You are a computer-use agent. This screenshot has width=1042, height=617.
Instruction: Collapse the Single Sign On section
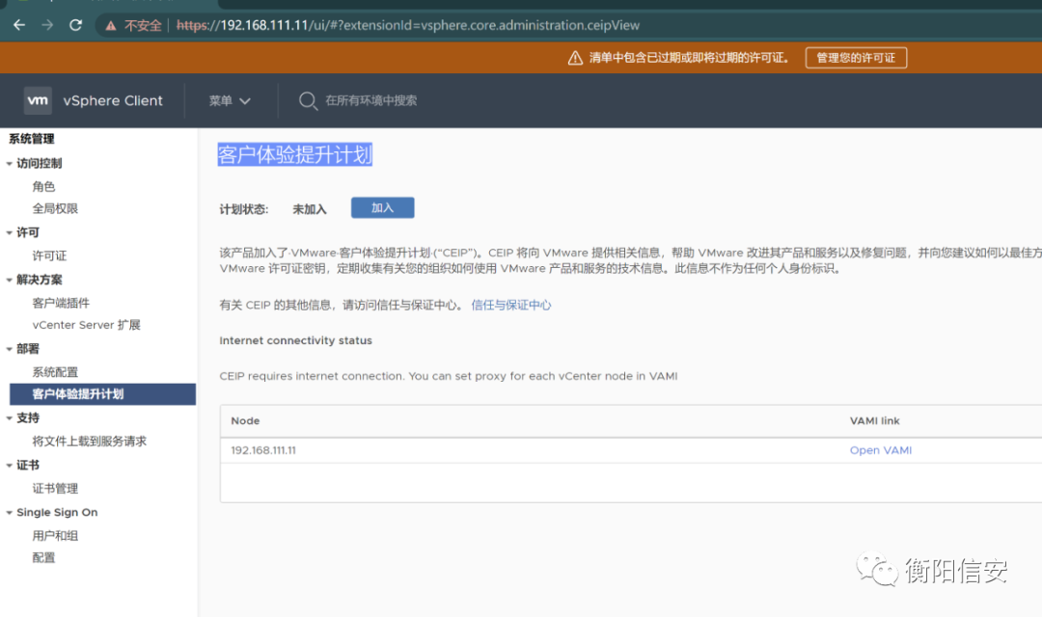pyautogui.click(x=10, y=512)
